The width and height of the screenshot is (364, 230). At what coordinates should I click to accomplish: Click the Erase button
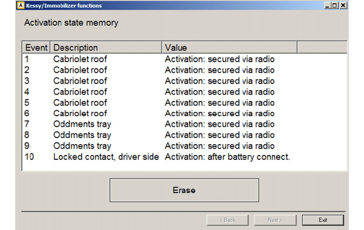pyautogui.click(x=184, y=190)
